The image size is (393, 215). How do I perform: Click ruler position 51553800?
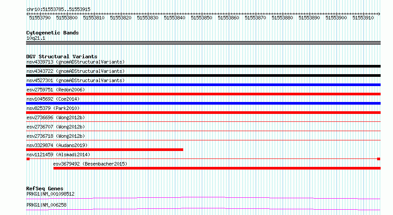coord(67,18)
